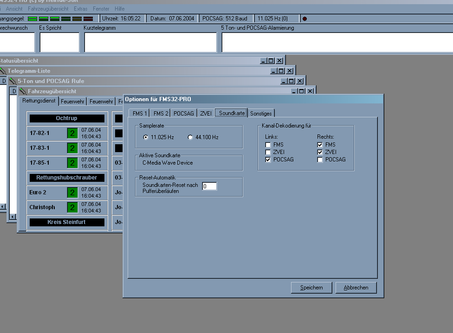The height and width of the screenshot is (333, 453).
Task: Open the Fahrzeugübersicht menu
Action: 48,9
